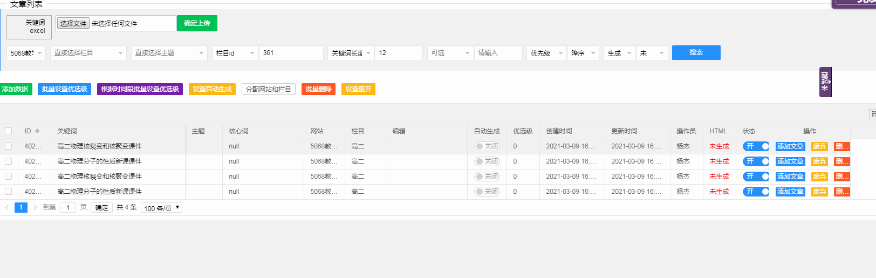Check the select-all checkbox in table header
876x278 pixels.
[8, 131]
